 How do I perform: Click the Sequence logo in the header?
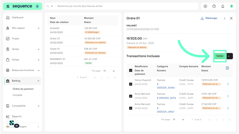tap(22, 6)
